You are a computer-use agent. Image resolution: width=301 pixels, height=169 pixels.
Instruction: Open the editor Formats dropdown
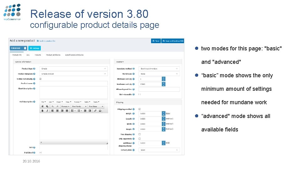coord(65,106)
